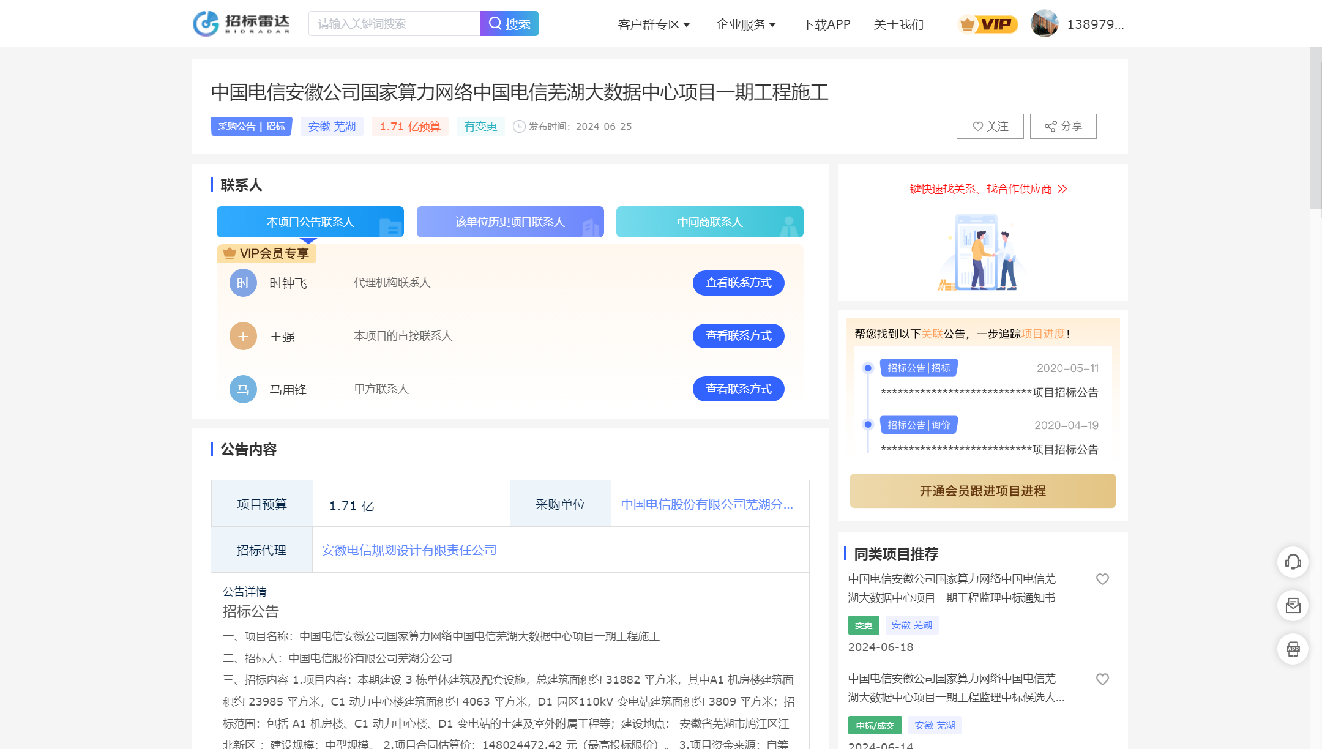Open the 安徽电信规划设计有限责任公司 link
The height and width of the screenshot is (749, 1322).
point(409,550)
